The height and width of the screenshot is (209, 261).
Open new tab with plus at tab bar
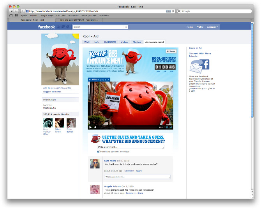(251, 20)
